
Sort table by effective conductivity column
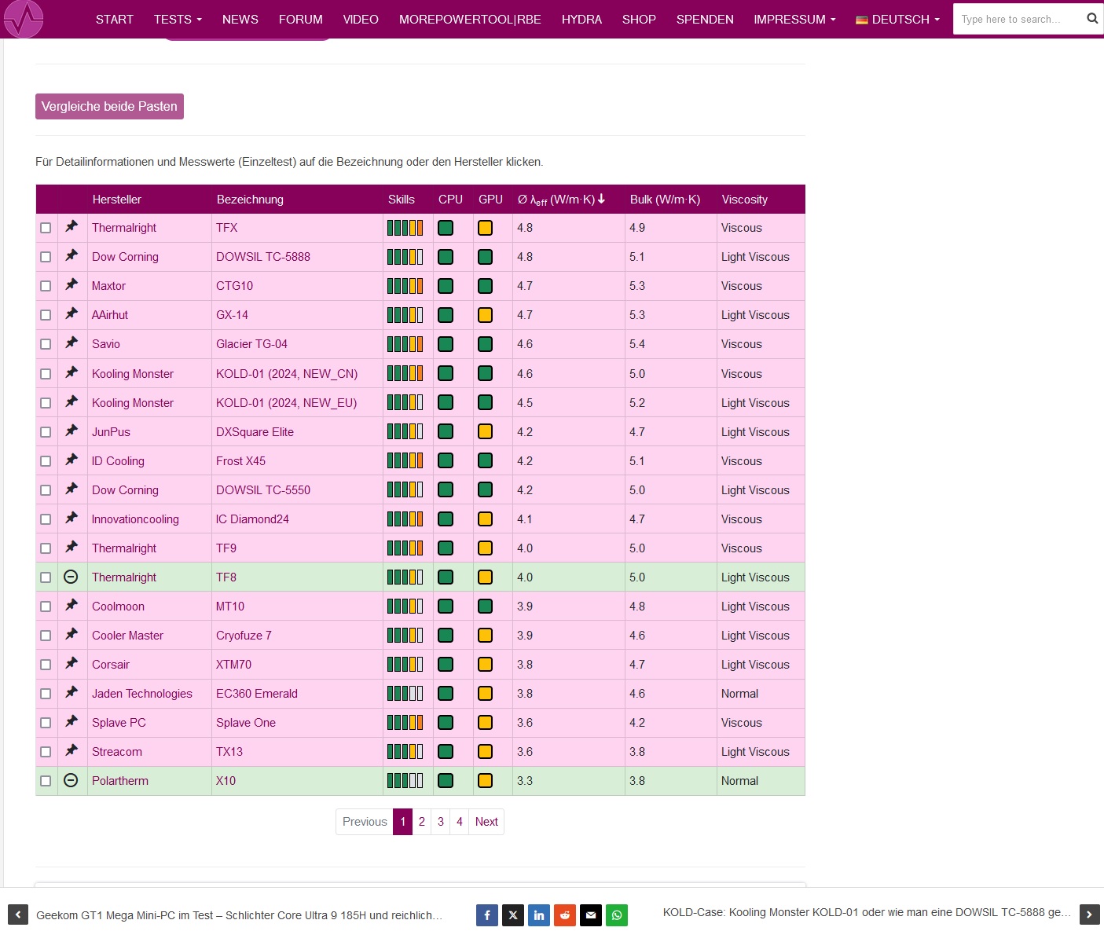pyautogui.click(x=561, y=200)
